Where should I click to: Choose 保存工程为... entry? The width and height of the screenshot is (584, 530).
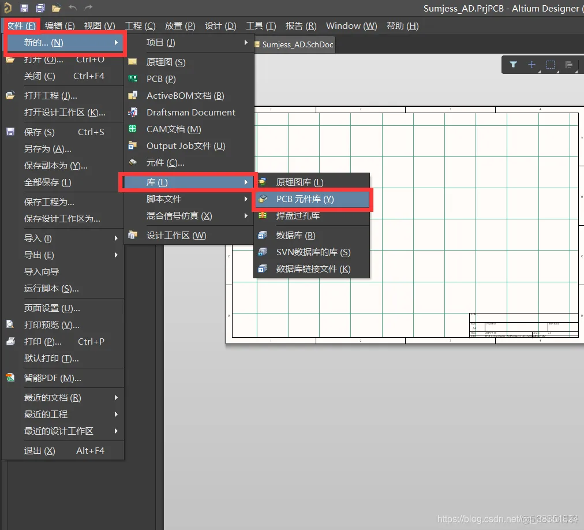click(63, 201)
